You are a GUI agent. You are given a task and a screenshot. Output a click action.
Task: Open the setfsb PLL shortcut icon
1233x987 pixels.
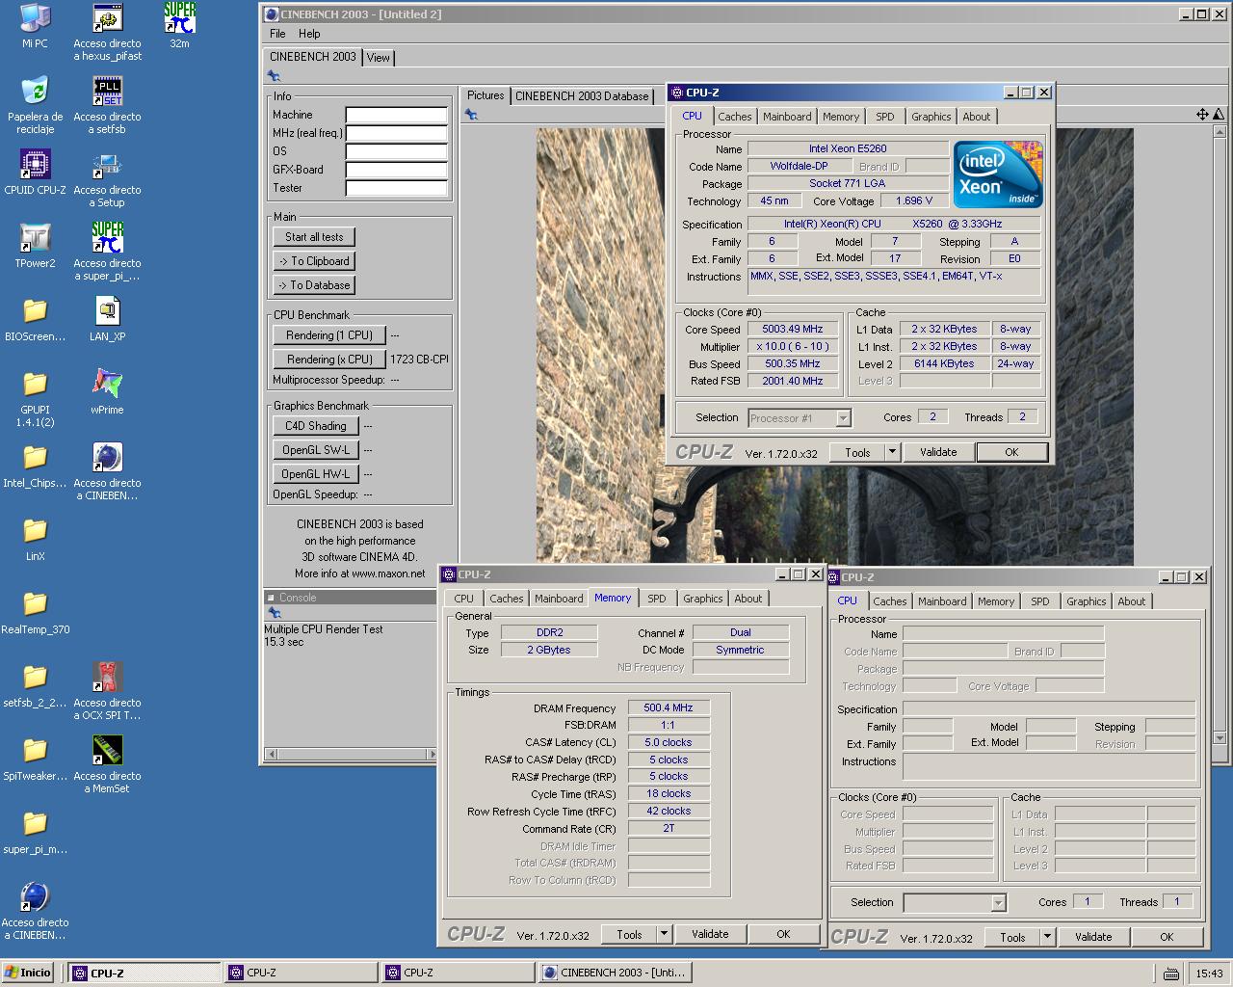107,92
